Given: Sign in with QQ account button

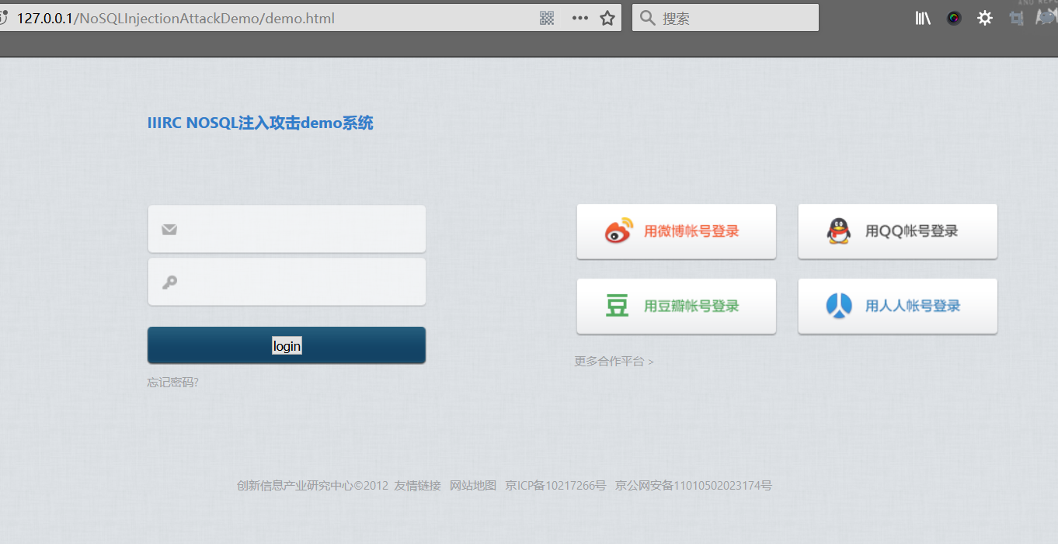Looking at the screenshot, I should tap(897, 231).
